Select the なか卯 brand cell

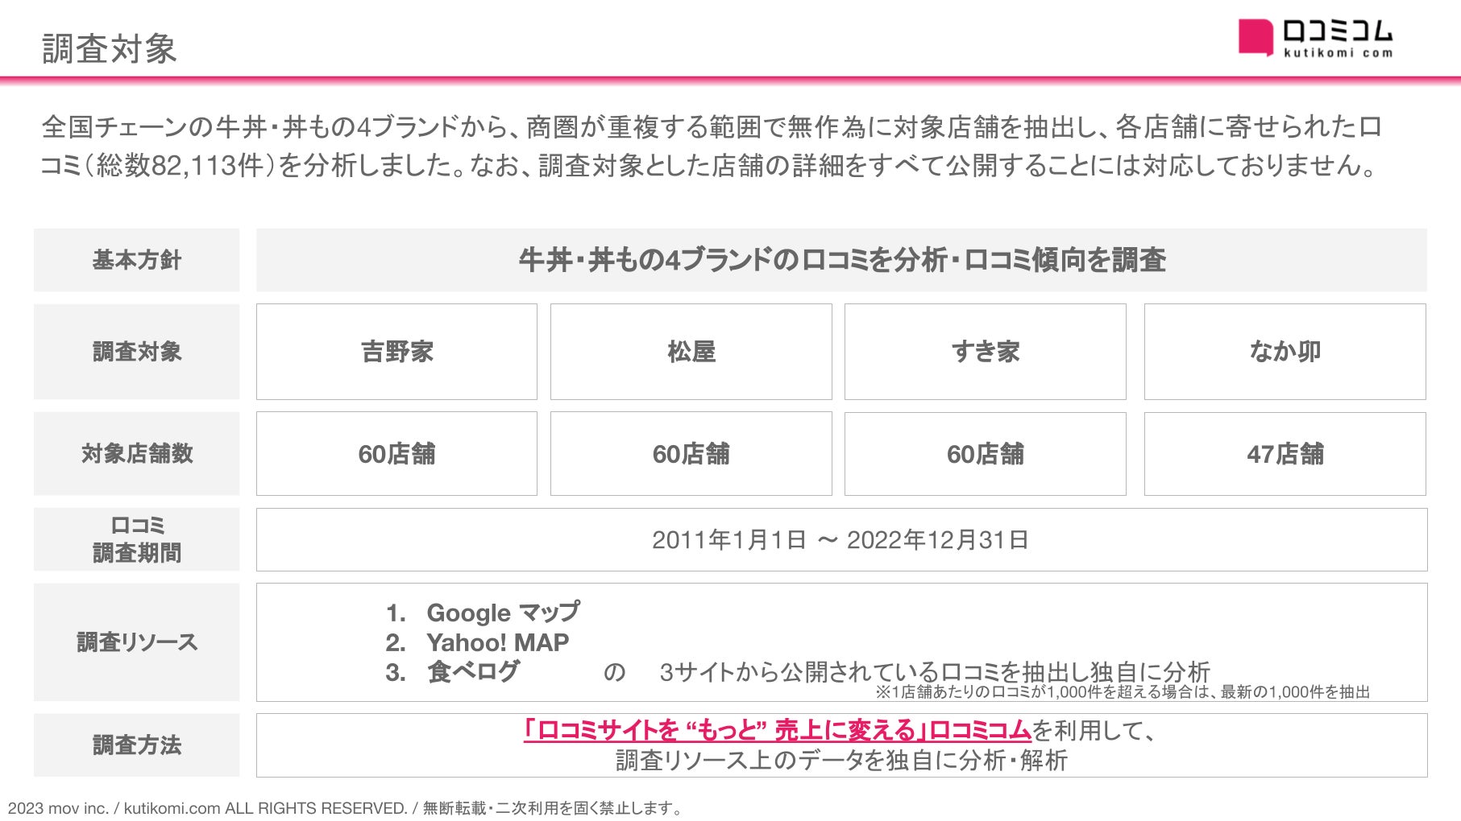point(1285,352)
